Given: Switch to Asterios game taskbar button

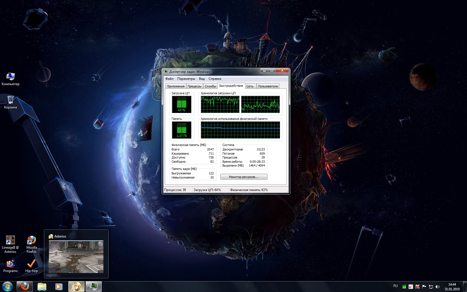Looking at the screenshot, I should coord(76,286).
